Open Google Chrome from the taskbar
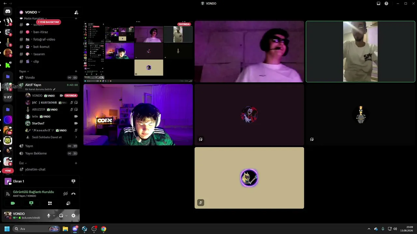417x234 pixels. (103, 229)
